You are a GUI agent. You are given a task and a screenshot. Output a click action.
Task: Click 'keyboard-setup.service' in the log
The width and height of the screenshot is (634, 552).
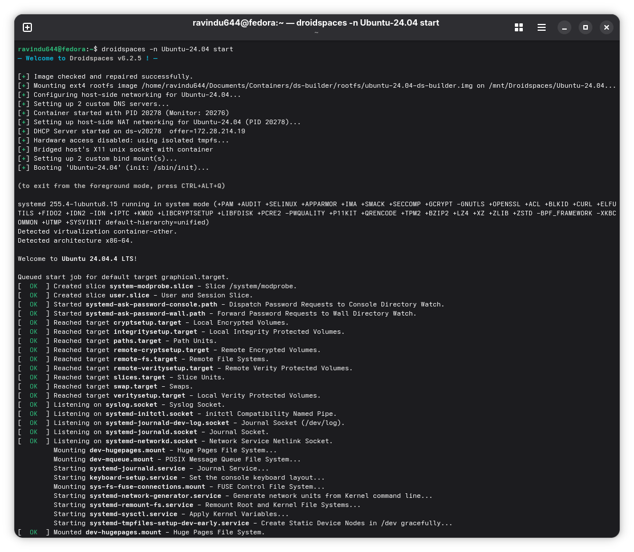133,478
